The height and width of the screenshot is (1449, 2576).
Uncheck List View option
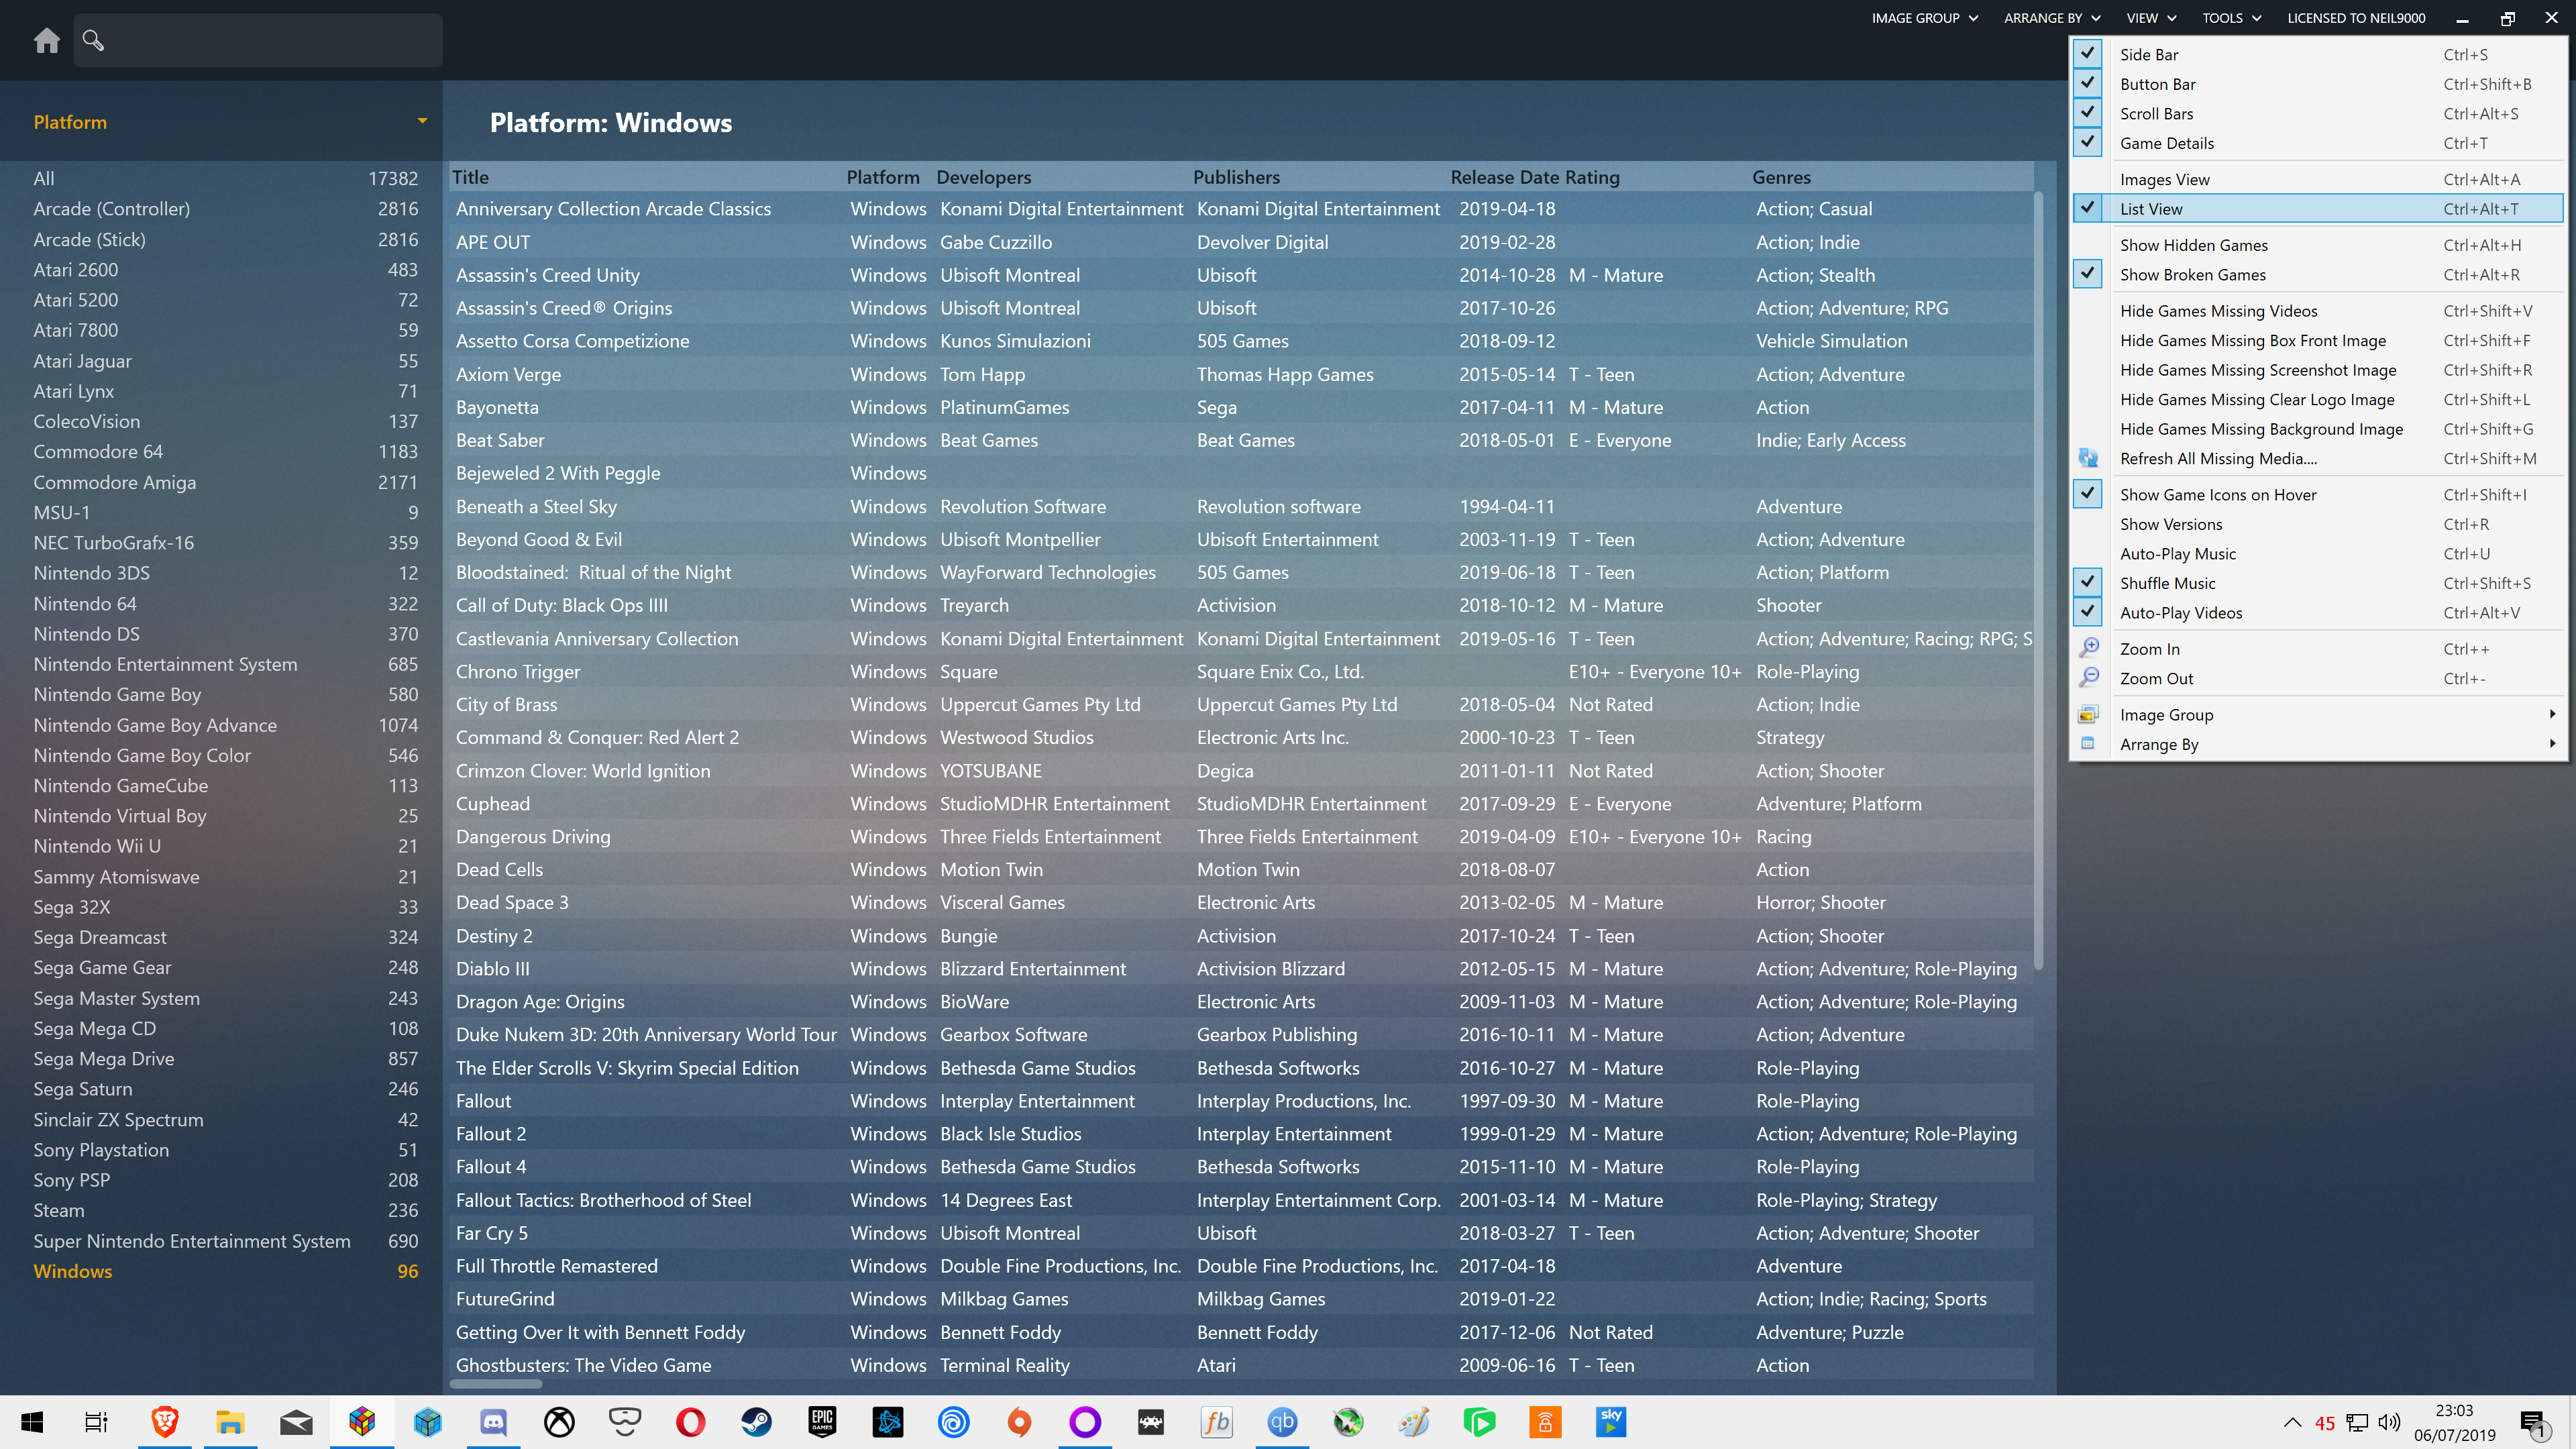pyautogui.click(x=2318, y=208)
